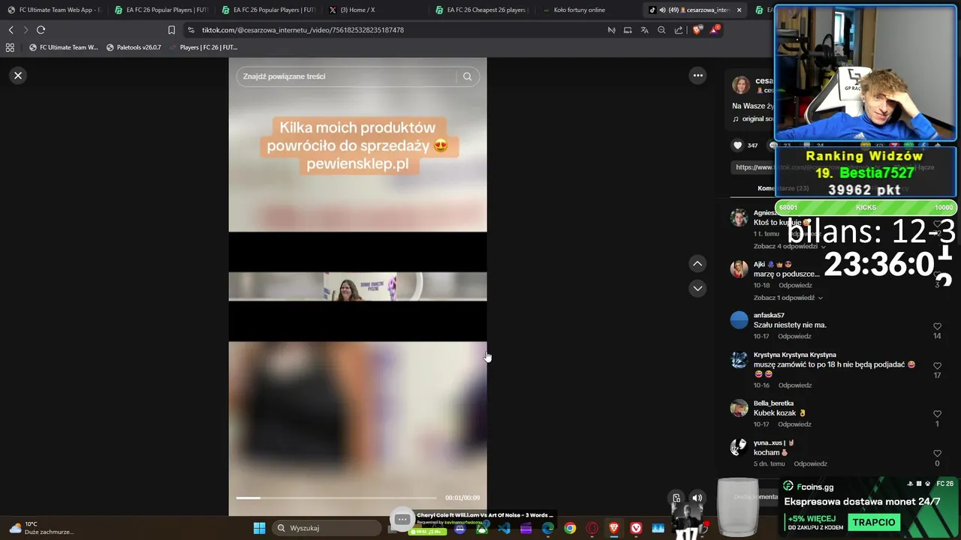961x540 pixels.
Task: Close the cesarzowa_internetu TikTok tab
Action: tap(739, 10)
